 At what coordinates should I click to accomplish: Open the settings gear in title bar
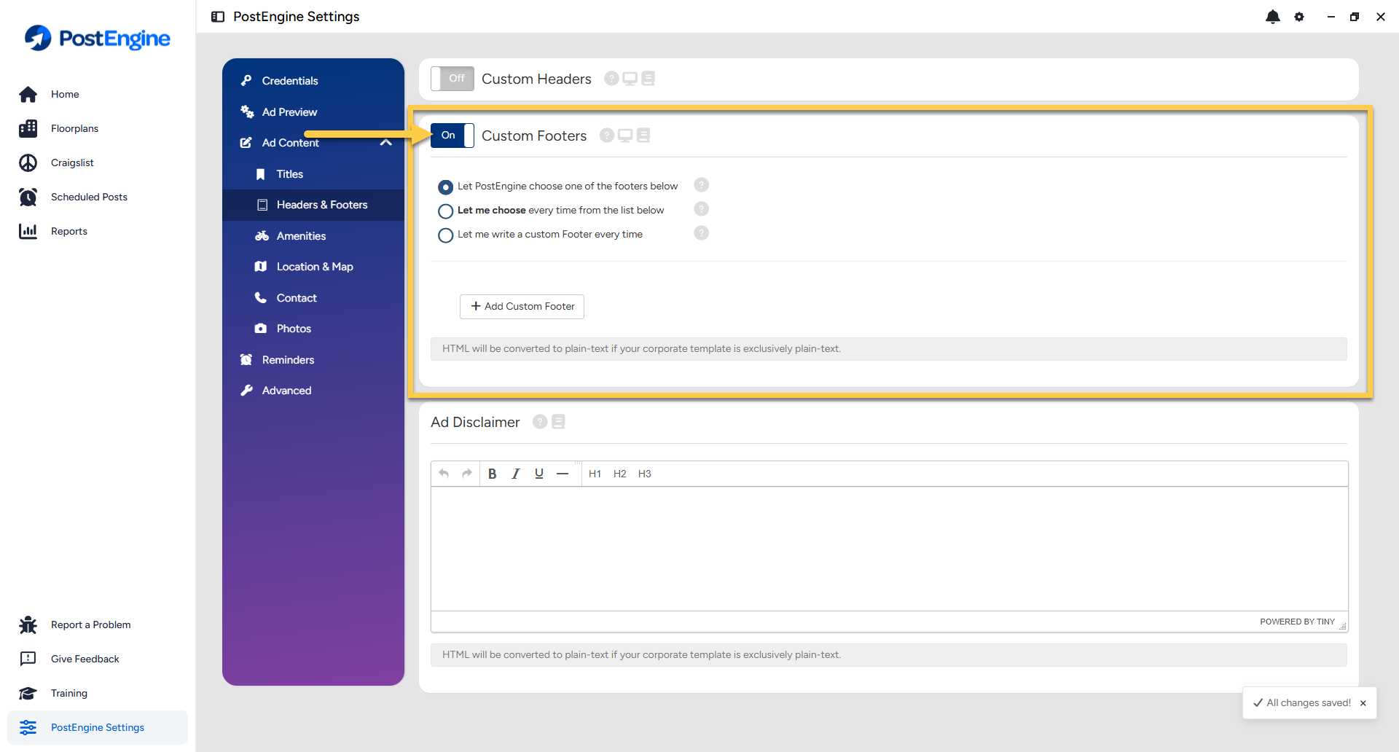pyautogui.click(x=1299, y=17)
